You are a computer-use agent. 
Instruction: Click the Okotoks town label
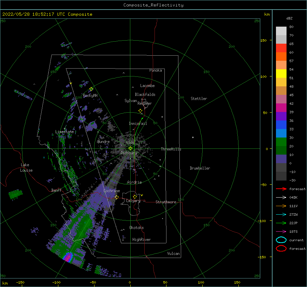136,227
